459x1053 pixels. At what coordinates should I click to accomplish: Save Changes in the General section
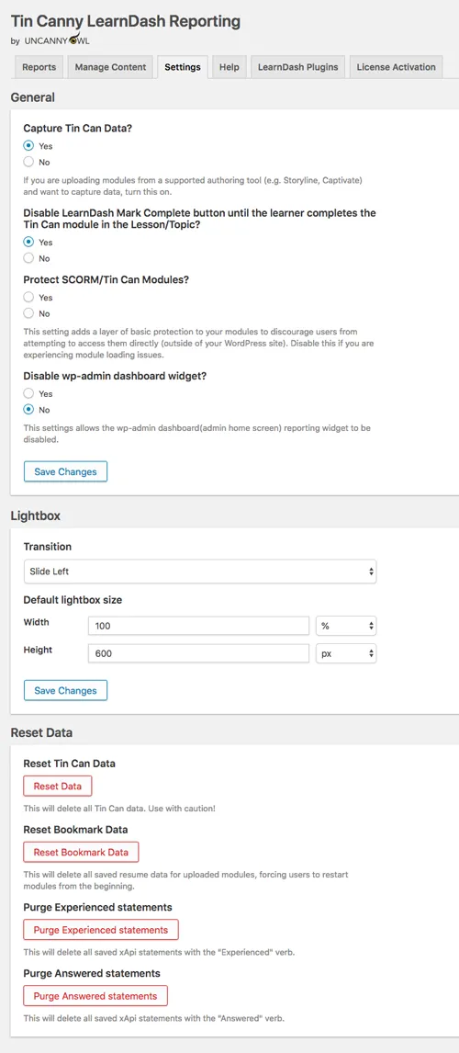click(x=65, y=471)
